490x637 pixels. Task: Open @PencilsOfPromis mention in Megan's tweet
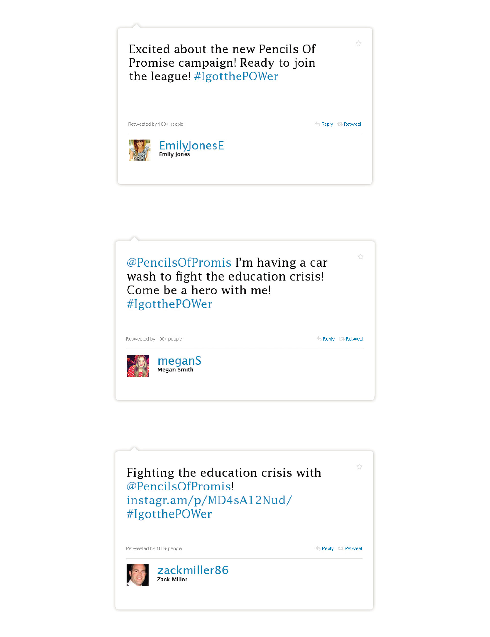[179, 262]
